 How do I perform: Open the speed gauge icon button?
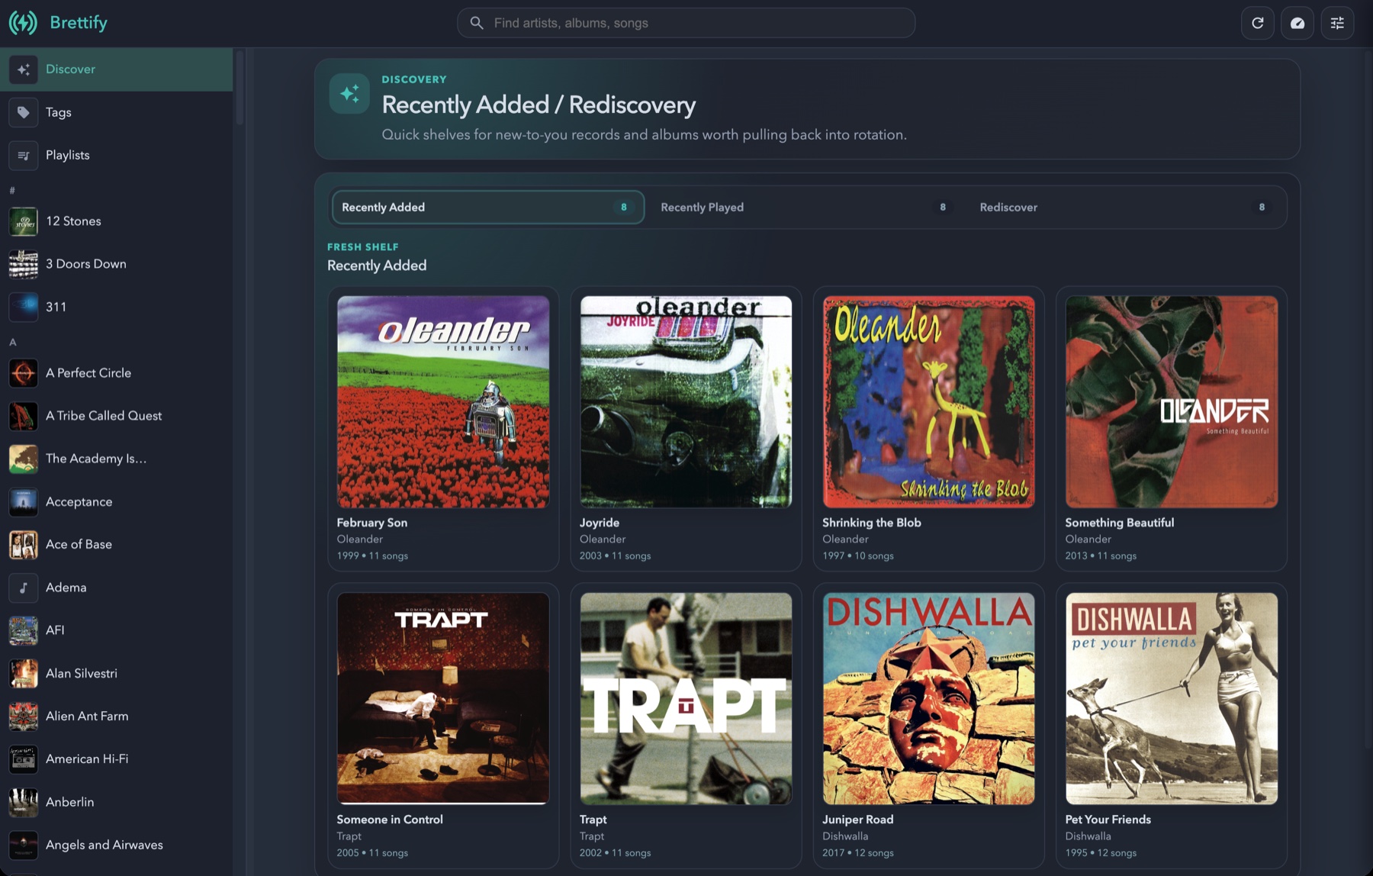[x=1297, y=23]
